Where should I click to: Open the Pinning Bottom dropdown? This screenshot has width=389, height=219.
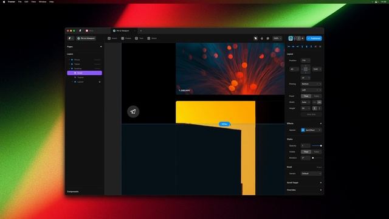pyautogui.click(x=311, y=84)
